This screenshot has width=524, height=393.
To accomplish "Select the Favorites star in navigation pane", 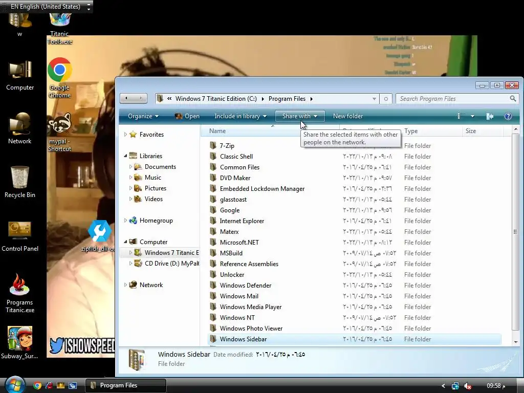I will pyautogui.click(x=133, y=135).
